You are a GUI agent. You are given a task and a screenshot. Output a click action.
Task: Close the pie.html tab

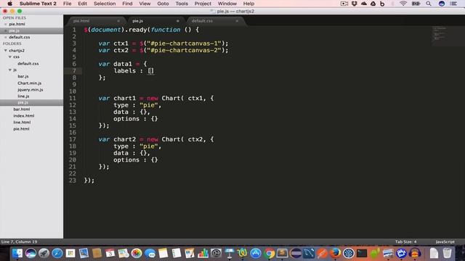[118, 21]
